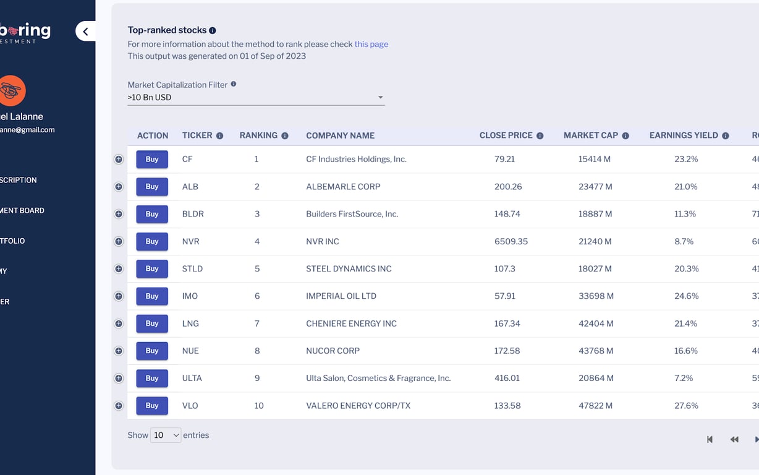The width and height of the screenshot is (759, 475).
Task: Go to the first page of results
Action: tap(710, 440)
